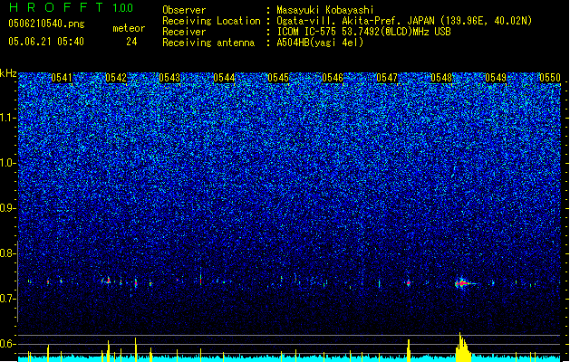Click time marker 0544
The width and height of the screenshot is (570, 362).
(225, 78)
